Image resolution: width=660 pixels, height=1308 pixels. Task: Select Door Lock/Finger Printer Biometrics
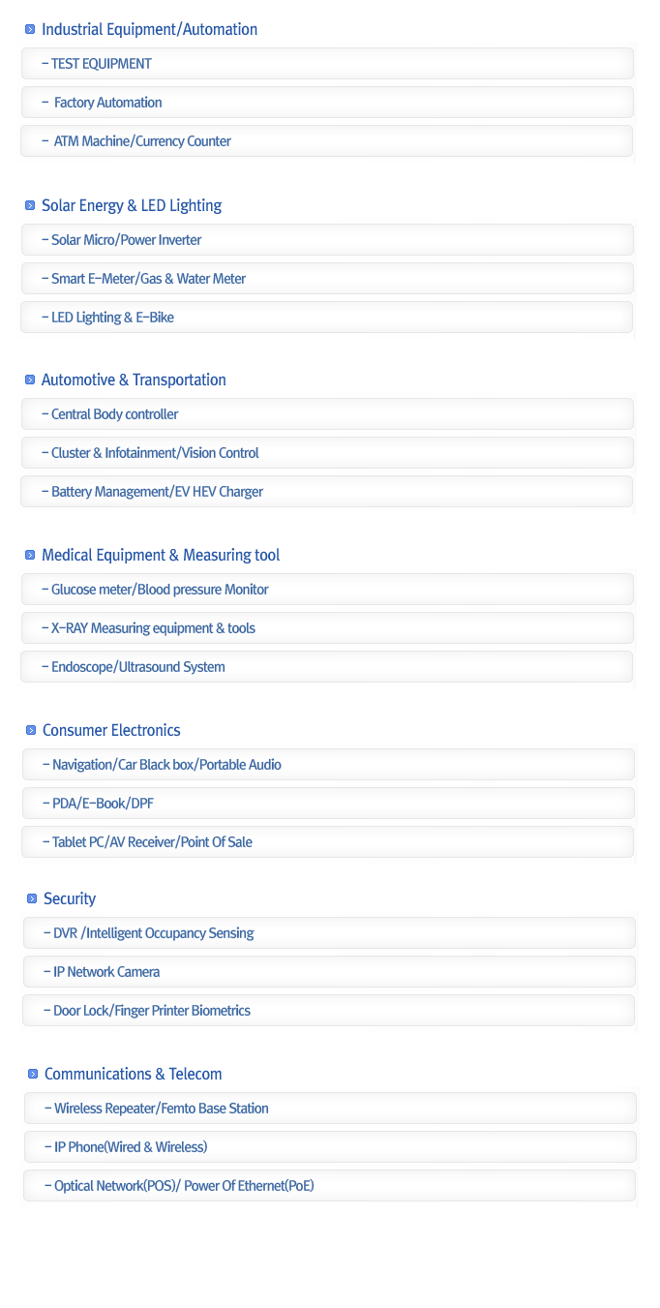151,1011
